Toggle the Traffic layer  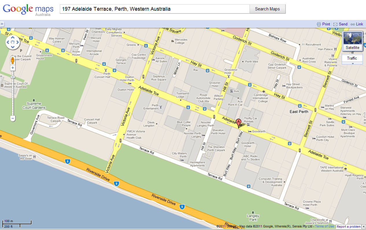[352, 58]
